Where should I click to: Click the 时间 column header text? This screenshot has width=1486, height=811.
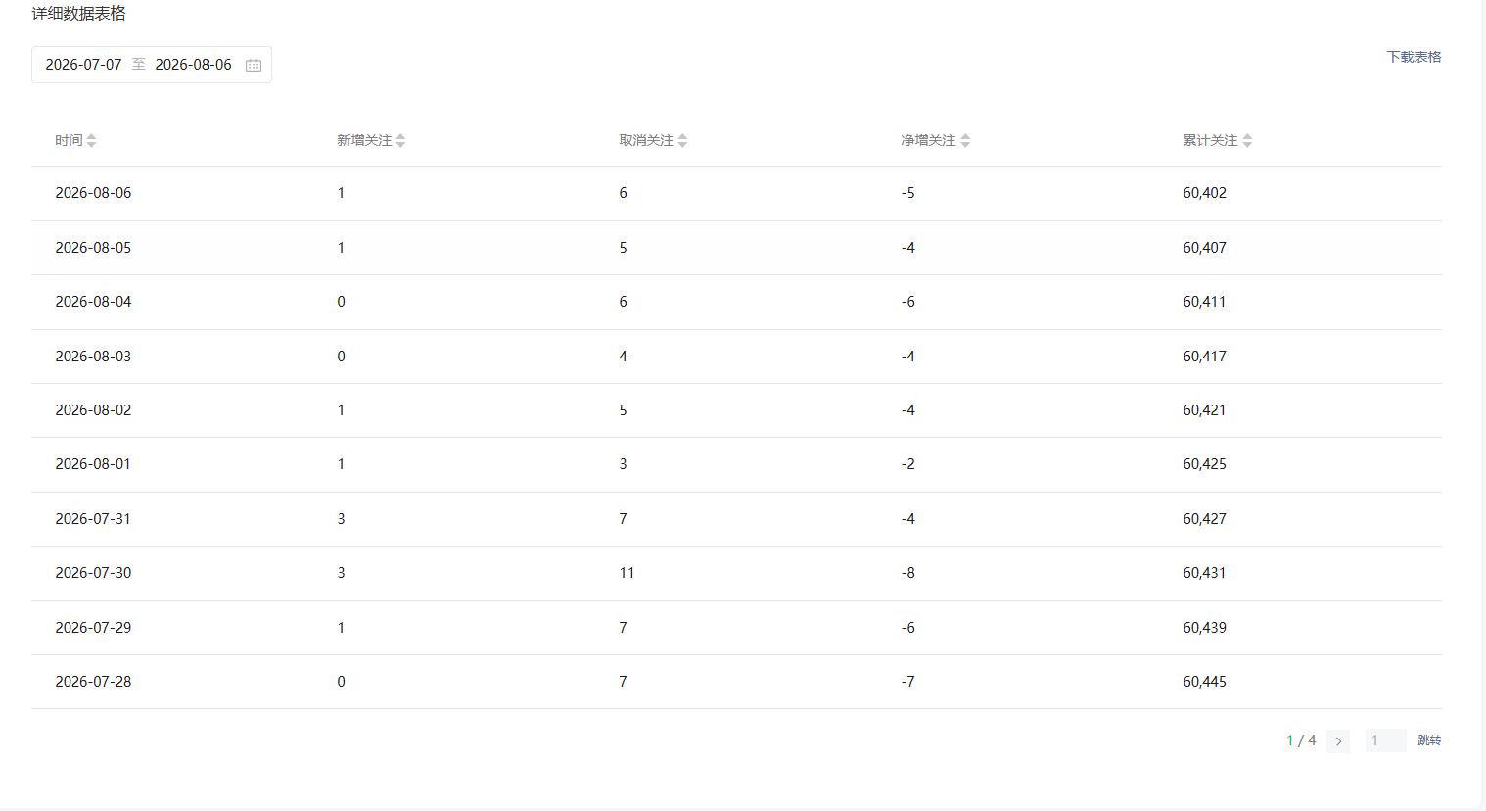click(69, 141)
